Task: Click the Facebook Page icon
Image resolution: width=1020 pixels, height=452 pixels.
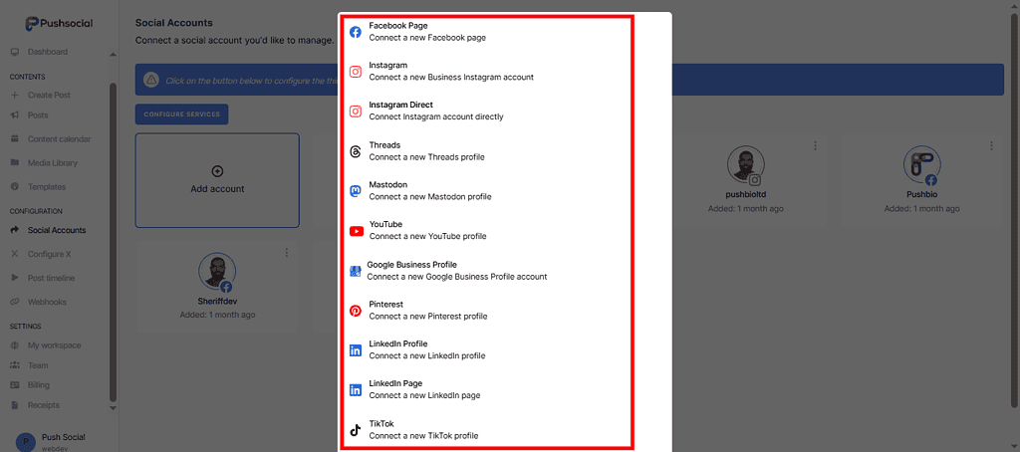Action: (356, 32)
